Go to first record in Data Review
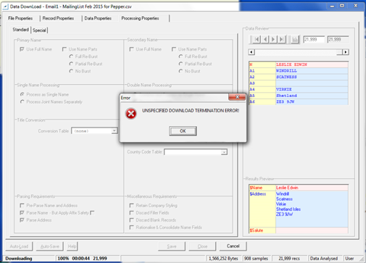This screenshot has height=263, width=366. tap(257, 39)
